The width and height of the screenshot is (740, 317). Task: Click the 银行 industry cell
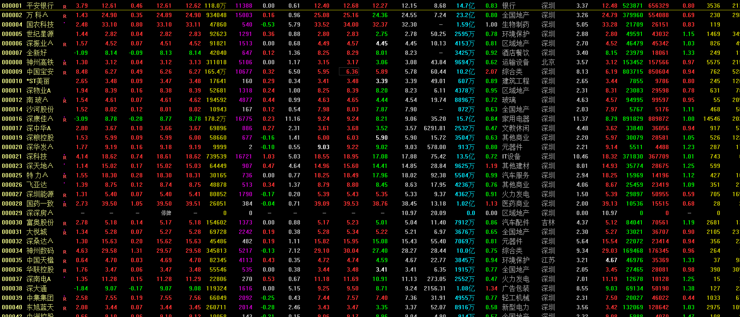(x=509, y=6)
